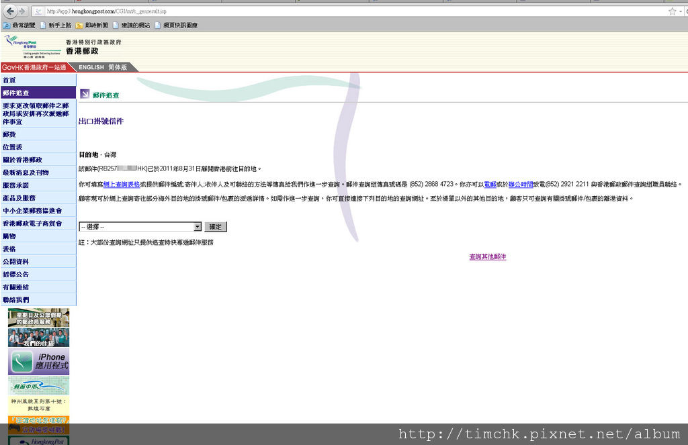Image resolution: width=688 pixels, height=445 pixels.
Task: Switch to the 简体版 version
Action: pyautogui.click(x=118, y=68)
